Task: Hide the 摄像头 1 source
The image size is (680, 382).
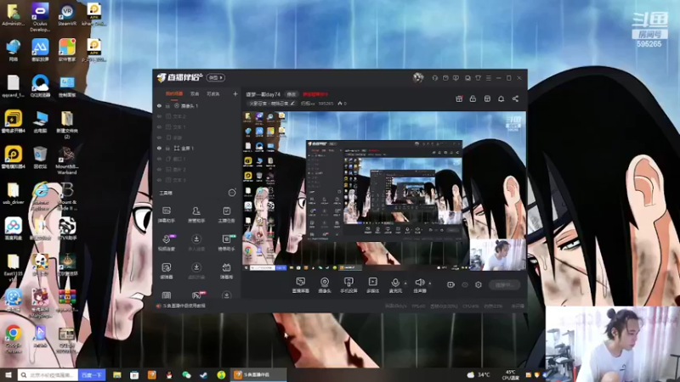Action: 159,105
